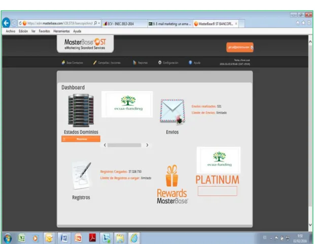Viewport: 315px width, 244px height.
Task: Open the Edición menu
Action: tap(23, 31)
